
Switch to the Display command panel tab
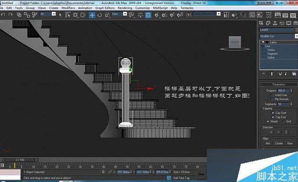coord(289,23)
